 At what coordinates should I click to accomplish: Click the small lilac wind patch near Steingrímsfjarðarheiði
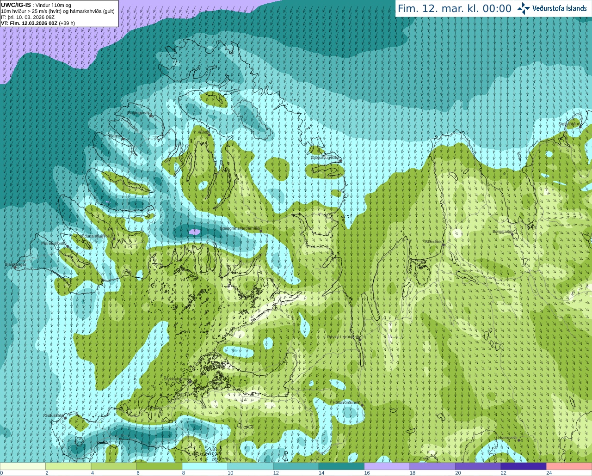pyautogui.click(x=195, y=231)
